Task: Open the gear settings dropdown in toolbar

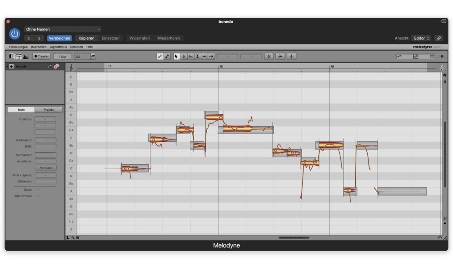Action: pyautogui.click(x=442, y=56)
